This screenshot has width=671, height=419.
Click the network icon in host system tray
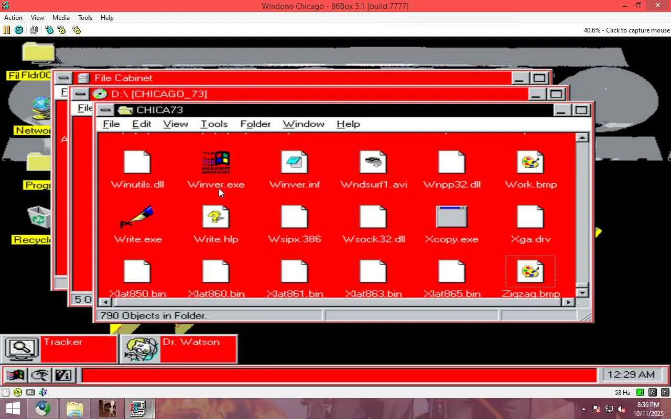point(609,409)
